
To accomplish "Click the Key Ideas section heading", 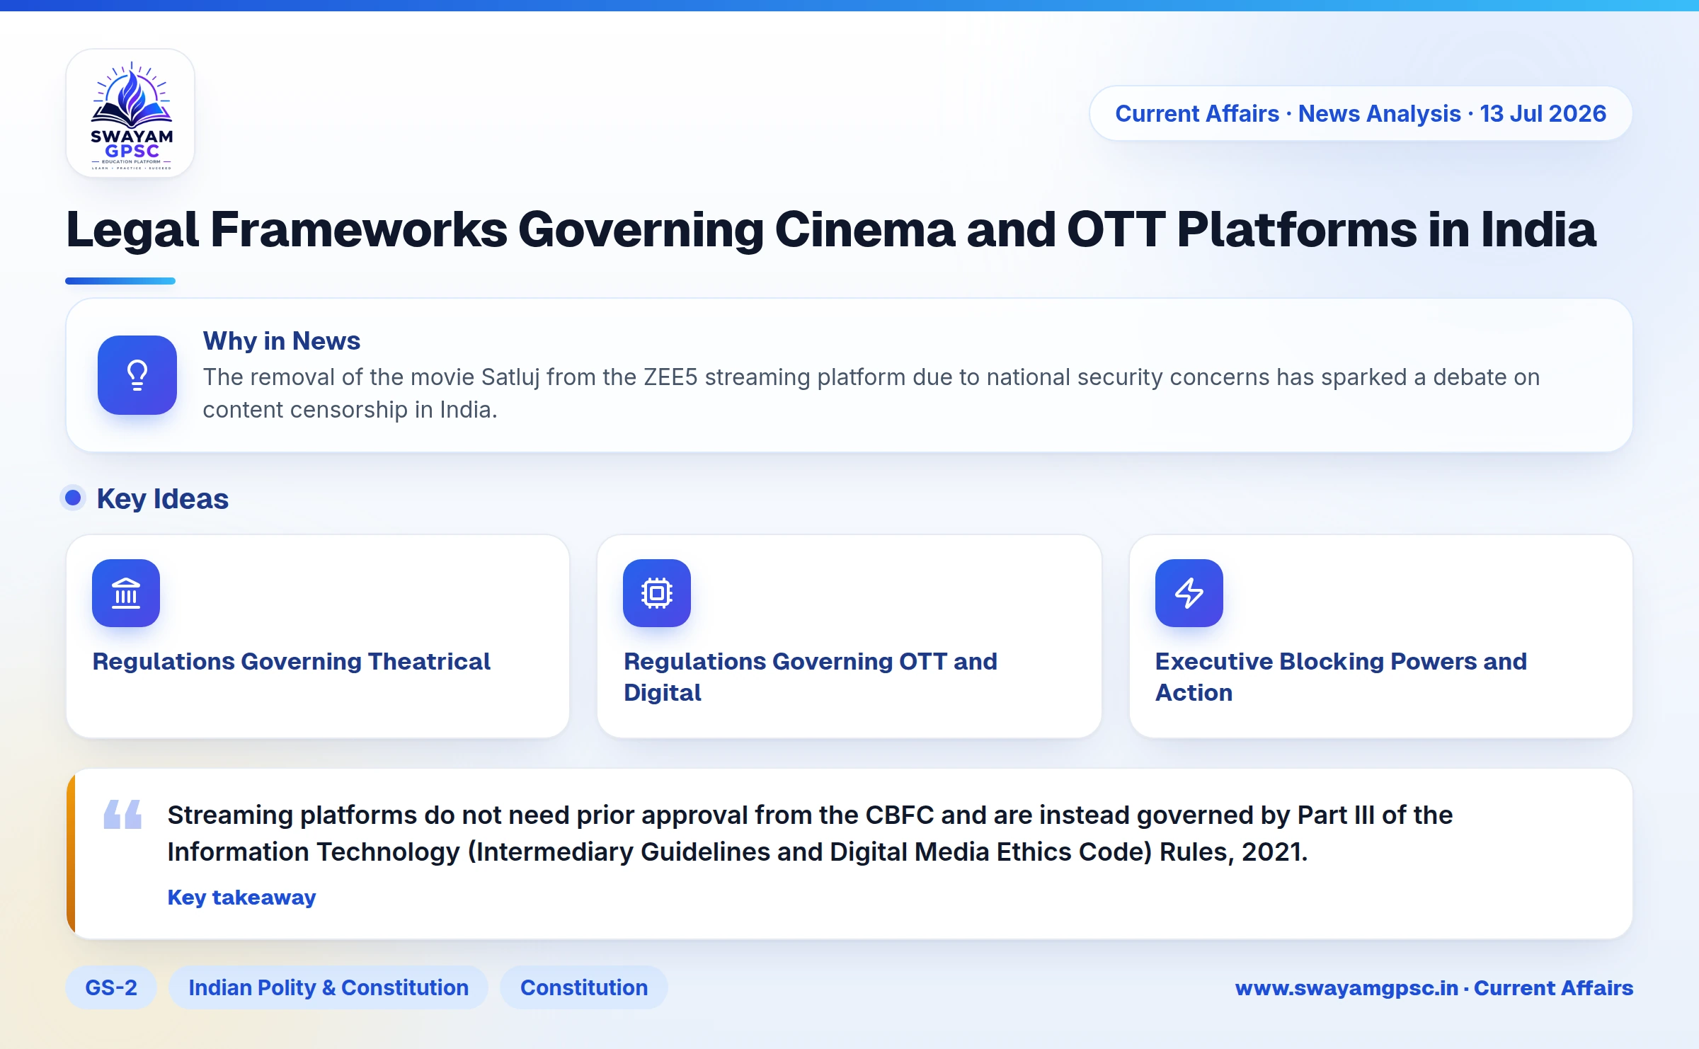I will click(163, 498).
